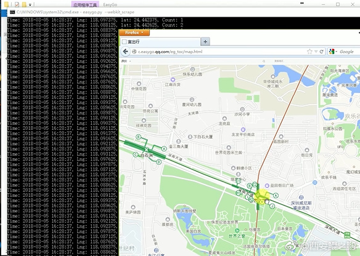The image size is (360, 256).
Task: Click the 西组团住宅区 map label
Action: point(345,189)
